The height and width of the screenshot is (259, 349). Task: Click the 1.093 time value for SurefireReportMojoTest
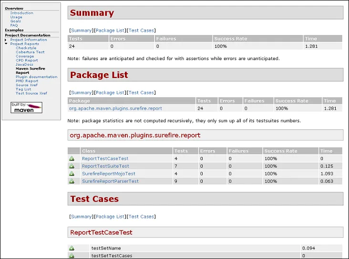tap(327, 174)
